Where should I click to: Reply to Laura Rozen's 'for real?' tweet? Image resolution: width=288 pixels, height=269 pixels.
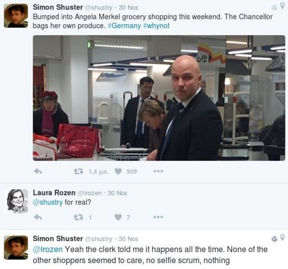click(x=38, y=217)
